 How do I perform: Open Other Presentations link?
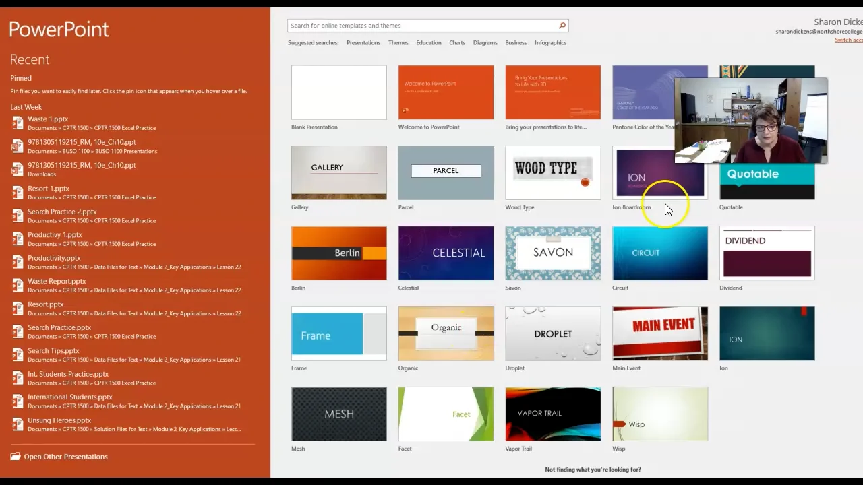click(65, 457)
